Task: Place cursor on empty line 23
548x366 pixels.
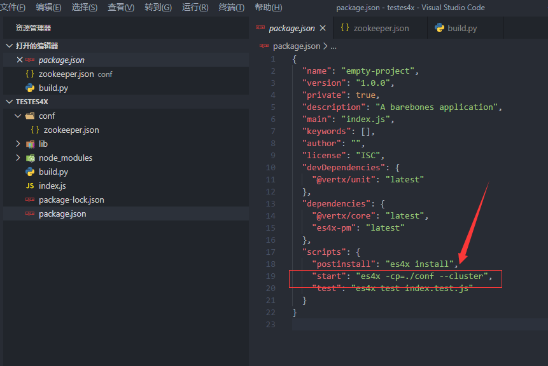Action: (x=419, y=324)
